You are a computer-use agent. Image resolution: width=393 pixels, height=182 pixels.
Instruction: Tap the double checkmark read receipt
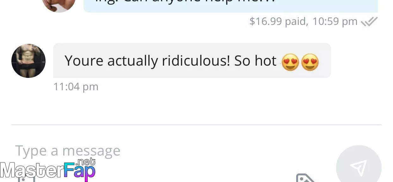point(369,21)
